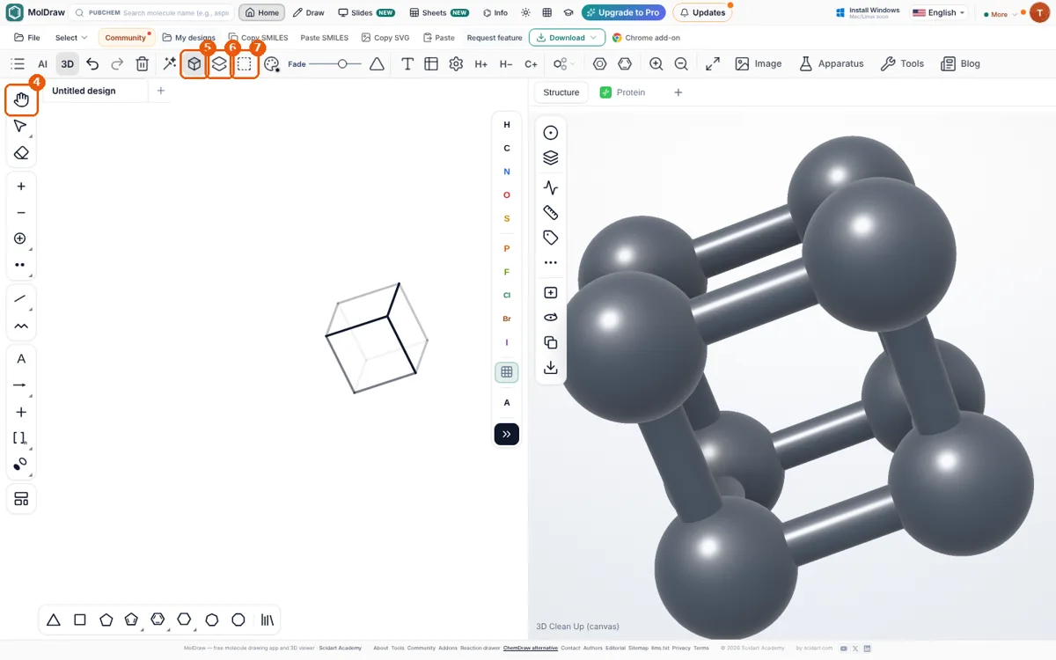
Task: Toggle the AI mode button
Action: pyautogui.click(x=42, y=63)
